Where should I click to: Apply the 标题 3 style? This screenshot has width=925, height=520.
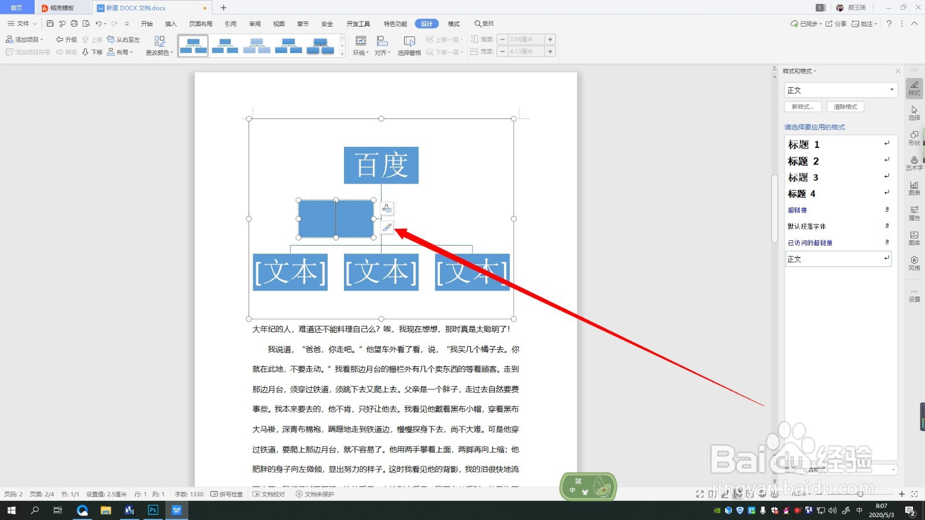click(838, 177)
